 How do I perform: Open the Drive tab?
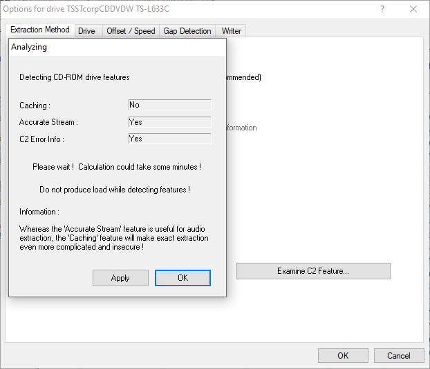(x=86, y=31)
